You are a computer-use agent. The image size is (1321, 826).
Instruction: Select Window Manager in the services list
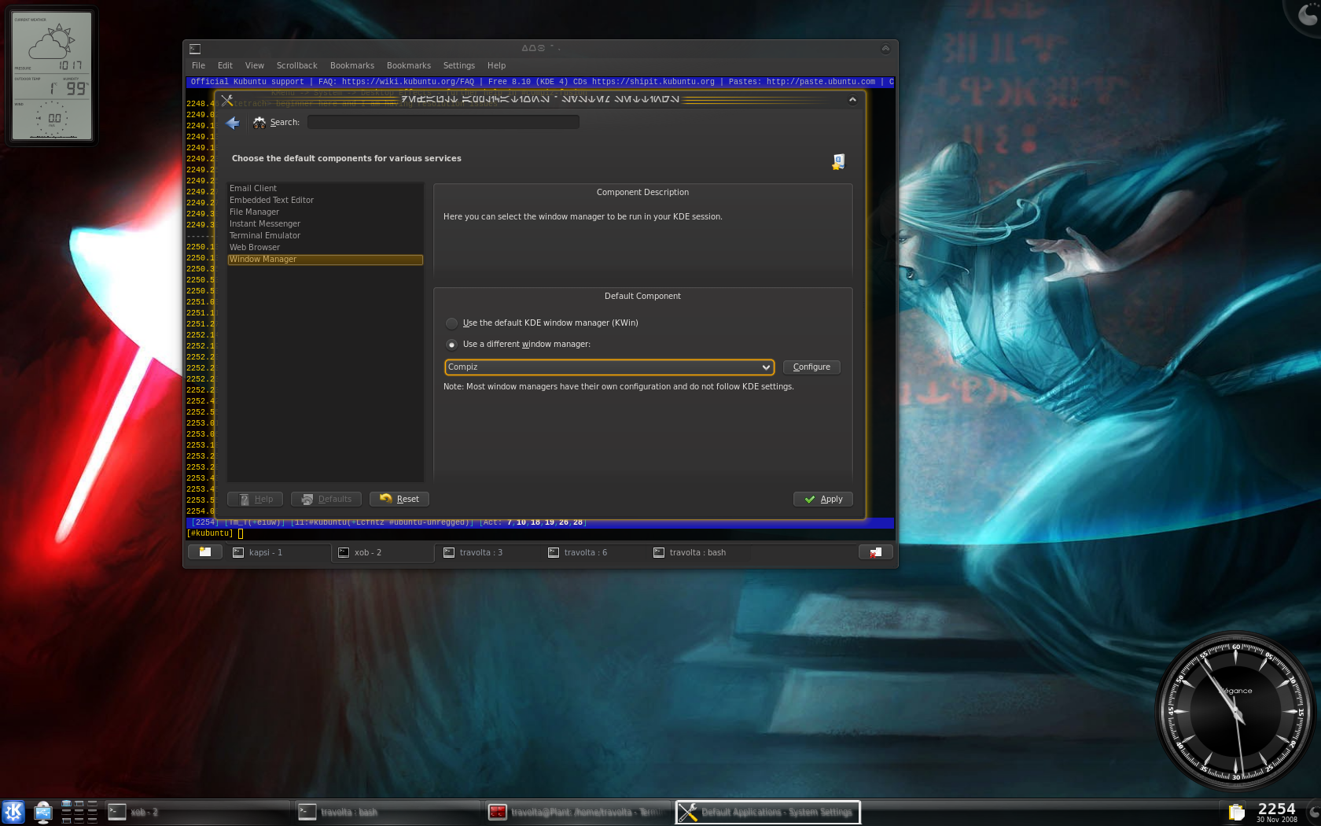click(325, 260)
